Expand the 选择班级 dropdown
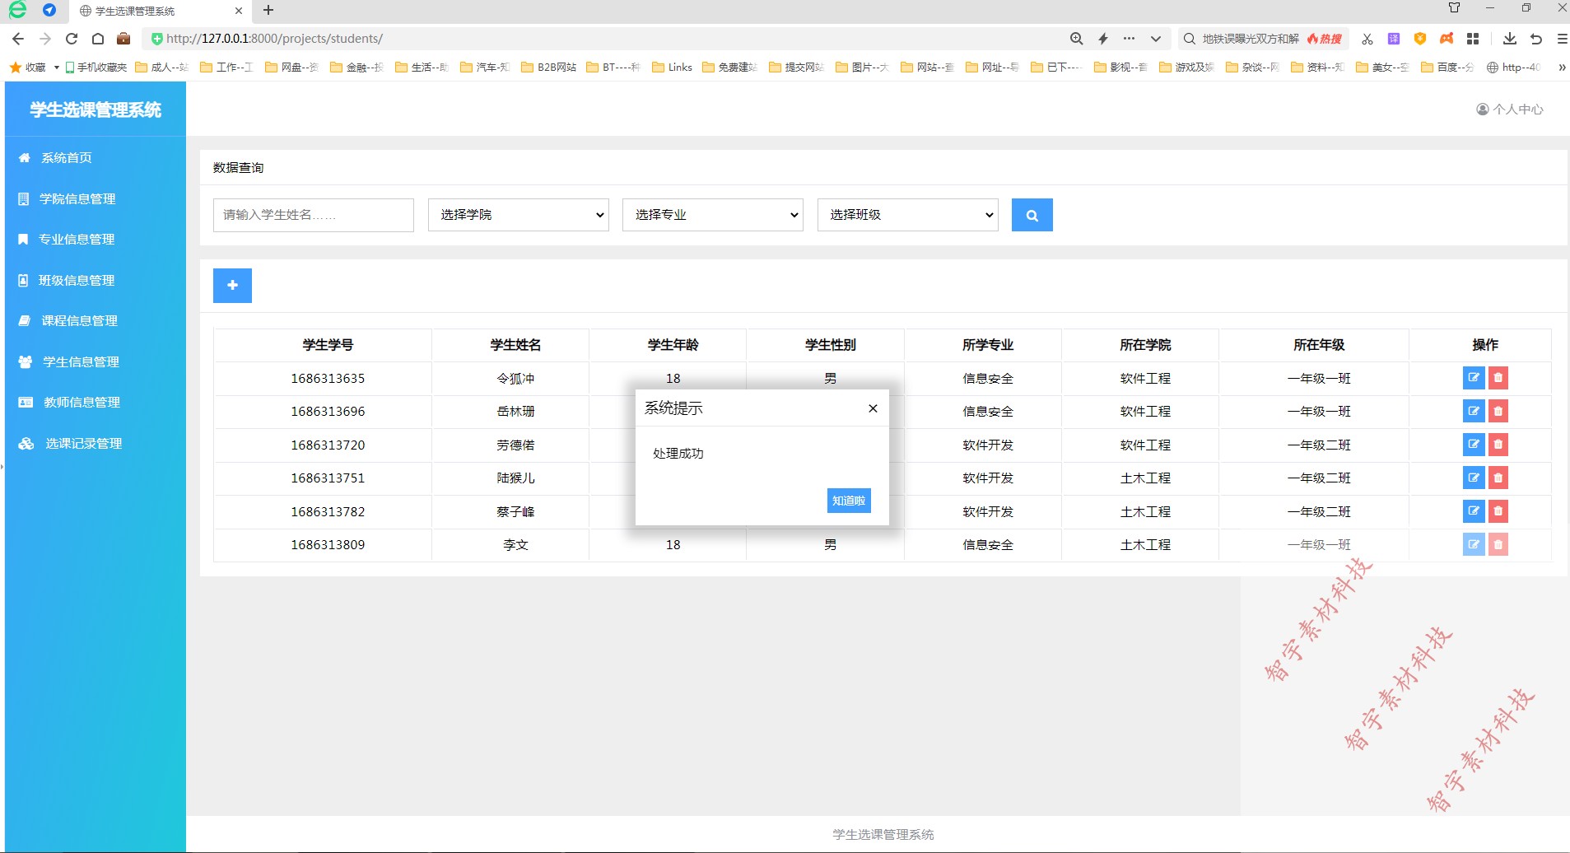Viewport: 1570px width, 853px height. 906,215
